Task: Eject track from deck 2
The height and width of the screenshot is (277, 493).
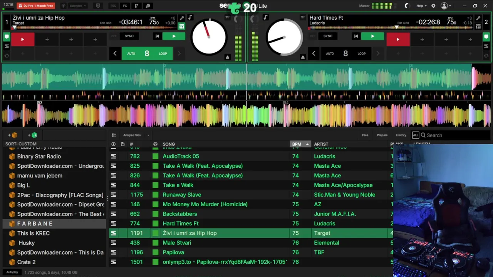Action: (x=303, y=57)
